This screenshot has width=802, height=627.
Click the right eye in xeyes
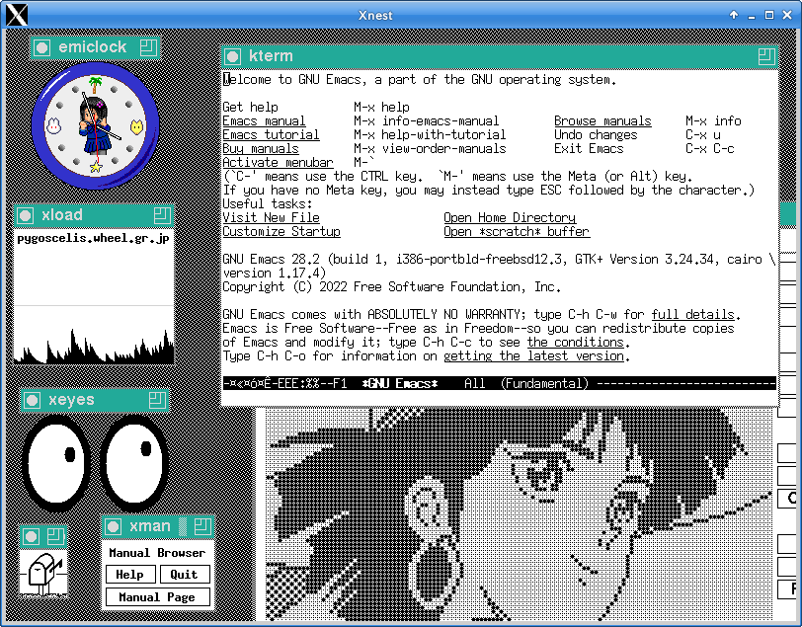134,463
